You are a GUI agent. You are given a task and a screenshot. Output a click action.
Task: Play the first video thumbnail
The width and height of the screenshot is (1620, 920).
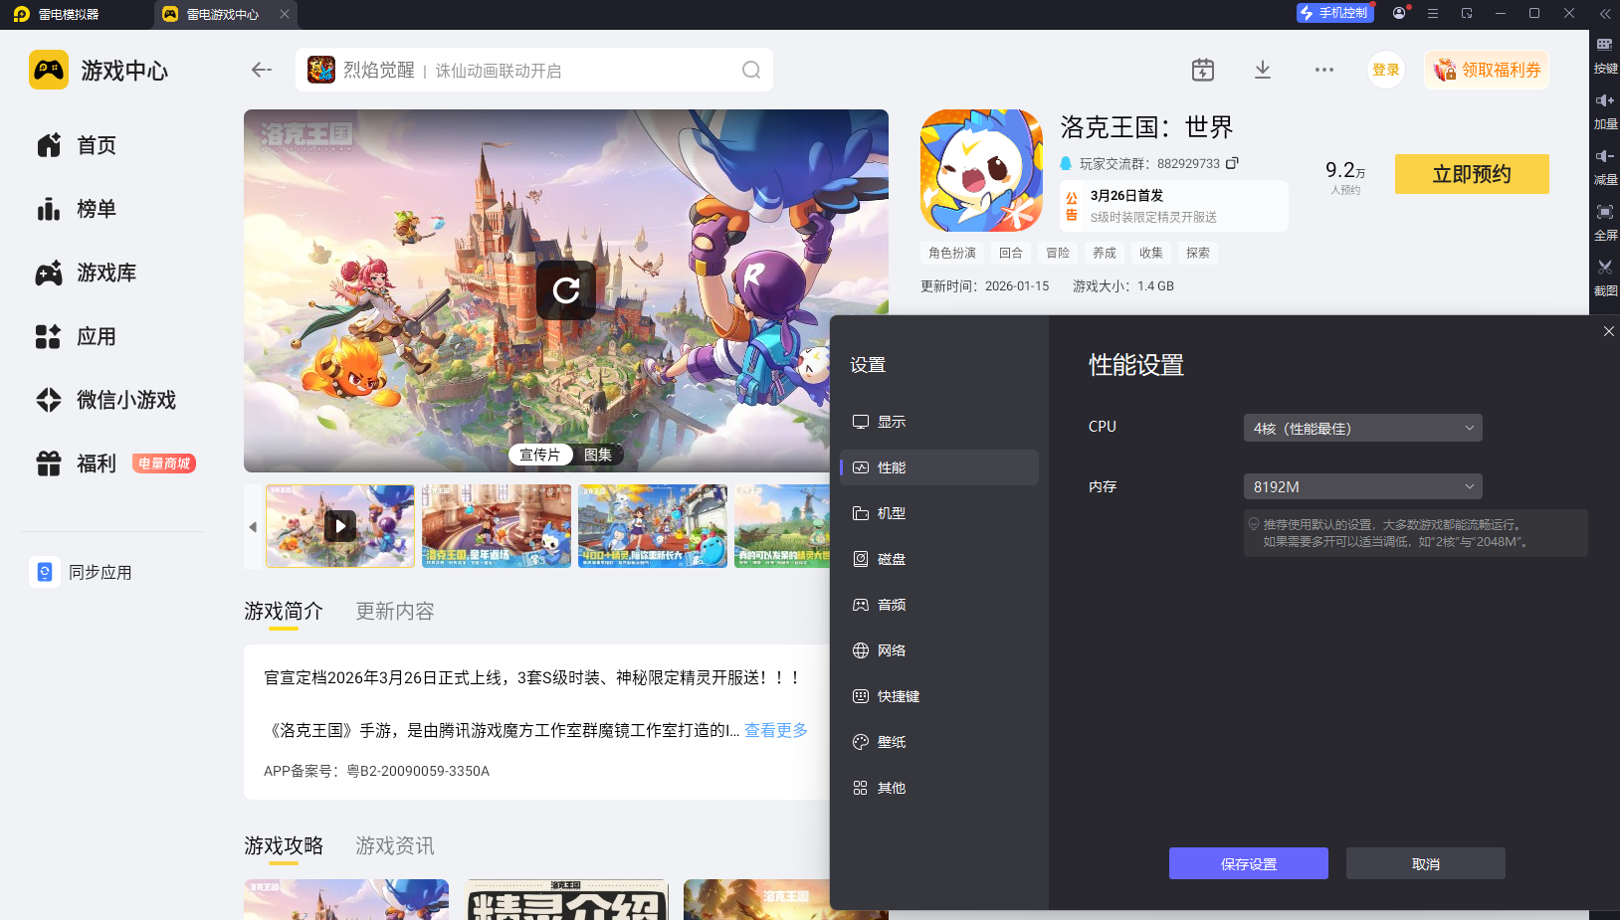coord(340,526)
